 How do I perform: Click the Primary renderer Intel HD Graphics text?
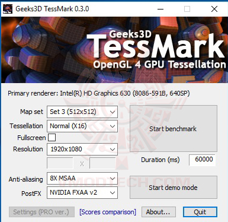(x=99, y=93)
